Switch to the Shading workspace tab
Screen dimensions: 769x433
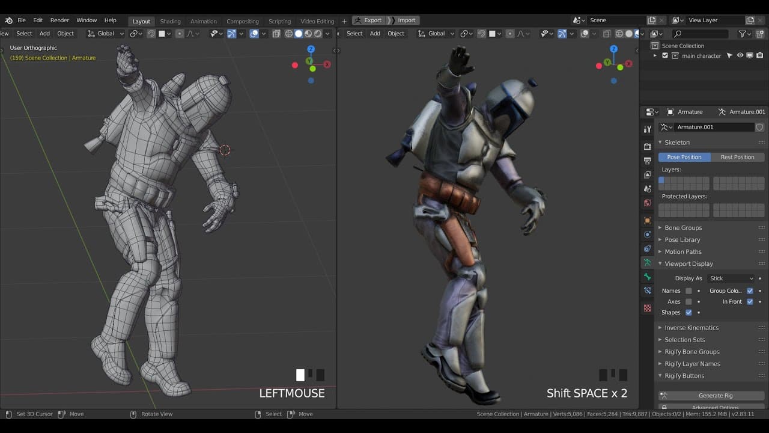point(170,20)
